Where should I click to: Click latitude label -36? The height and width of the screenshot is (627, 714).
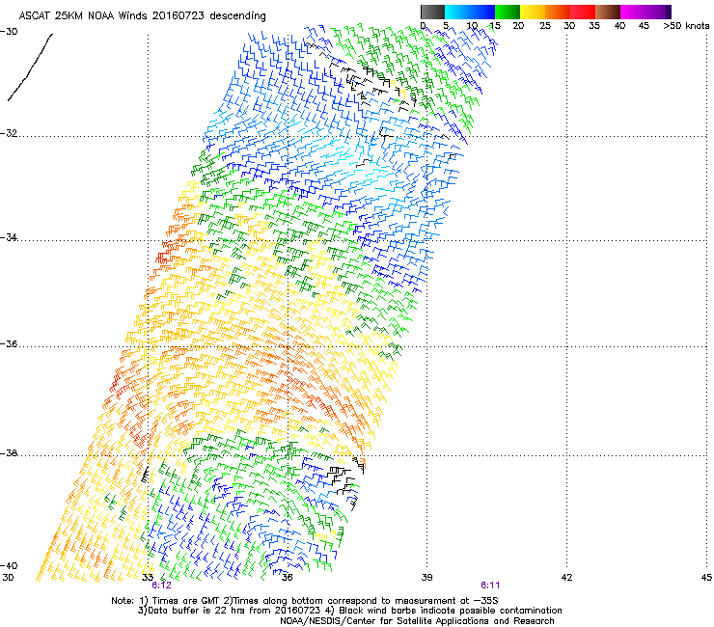tap(9, 344)
